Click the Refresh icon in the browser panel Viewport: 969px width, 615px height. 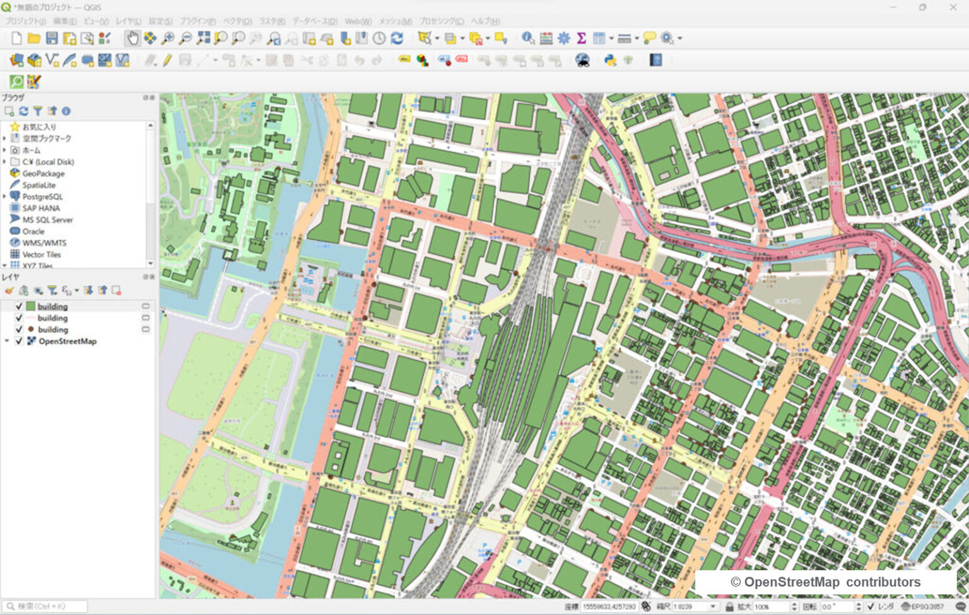pyautogui.click(x=23, y=111)
